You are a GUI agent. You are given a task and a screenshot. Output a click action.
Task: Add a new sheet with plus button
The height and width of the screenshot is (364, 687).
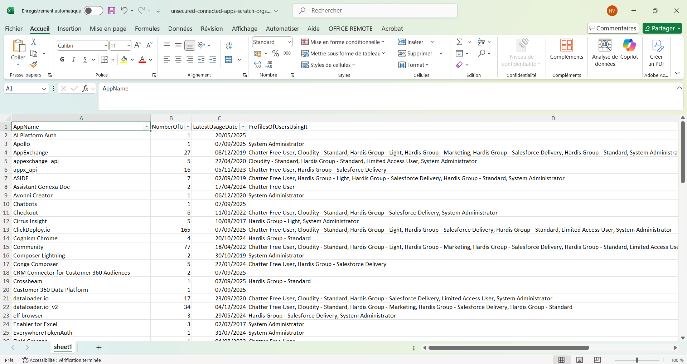click(99, 347)
